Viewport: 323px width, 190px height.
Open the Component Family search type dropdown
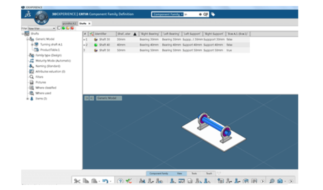(x=168, y=14)
